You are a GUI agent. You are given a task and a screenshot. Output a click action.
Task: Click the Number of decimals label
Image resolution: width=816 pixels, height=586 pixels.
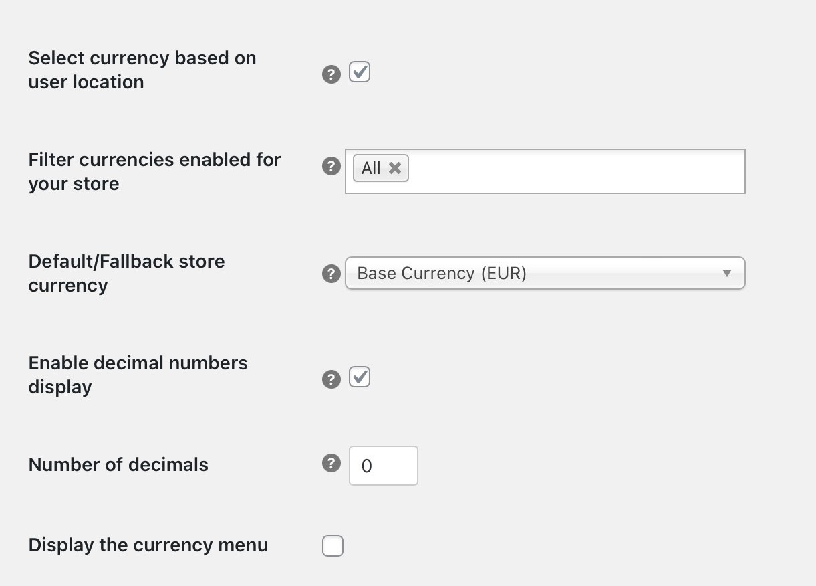[118, 464]
